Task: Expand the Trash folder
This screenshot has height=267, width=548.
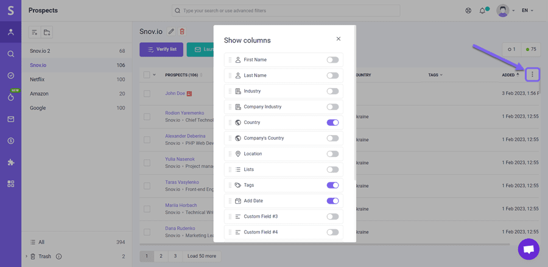Action: click(26, 257)
